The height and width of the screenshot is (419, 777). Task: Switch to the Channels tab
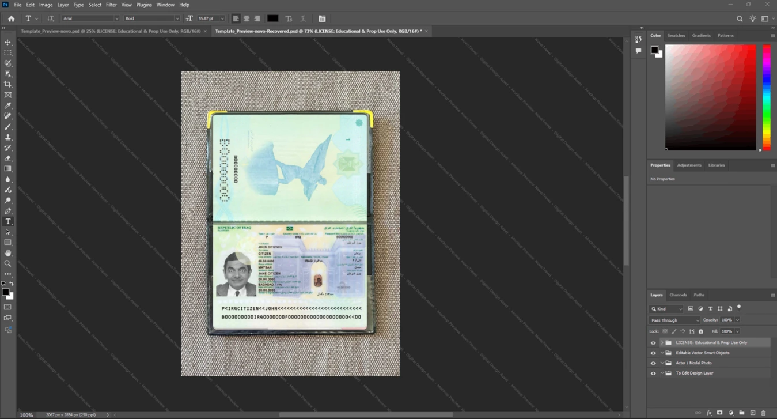coord(678,295)
